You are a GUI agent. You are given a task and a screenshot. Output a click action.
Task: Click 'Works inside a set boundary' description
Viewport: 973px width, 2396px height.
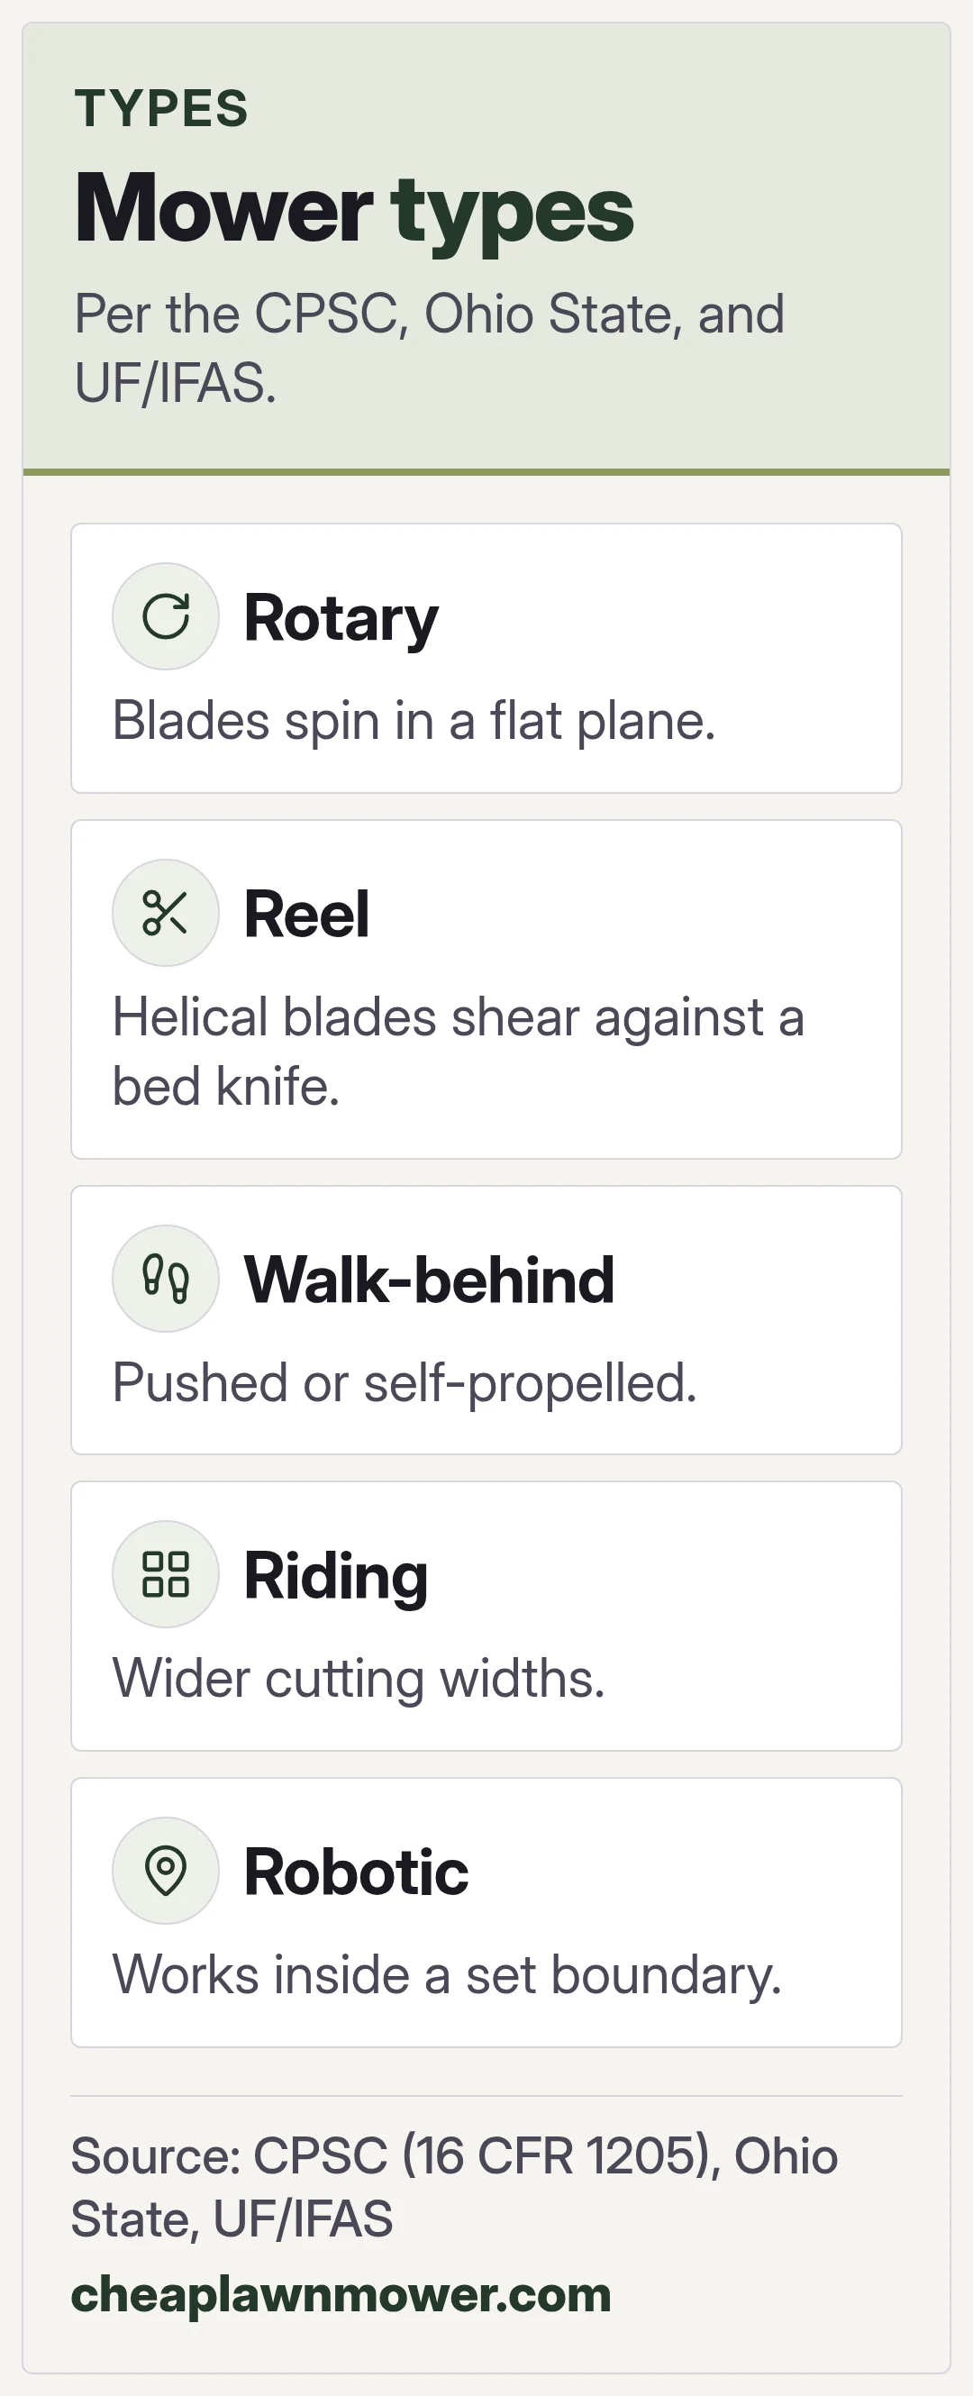(x=448, y=1974)
